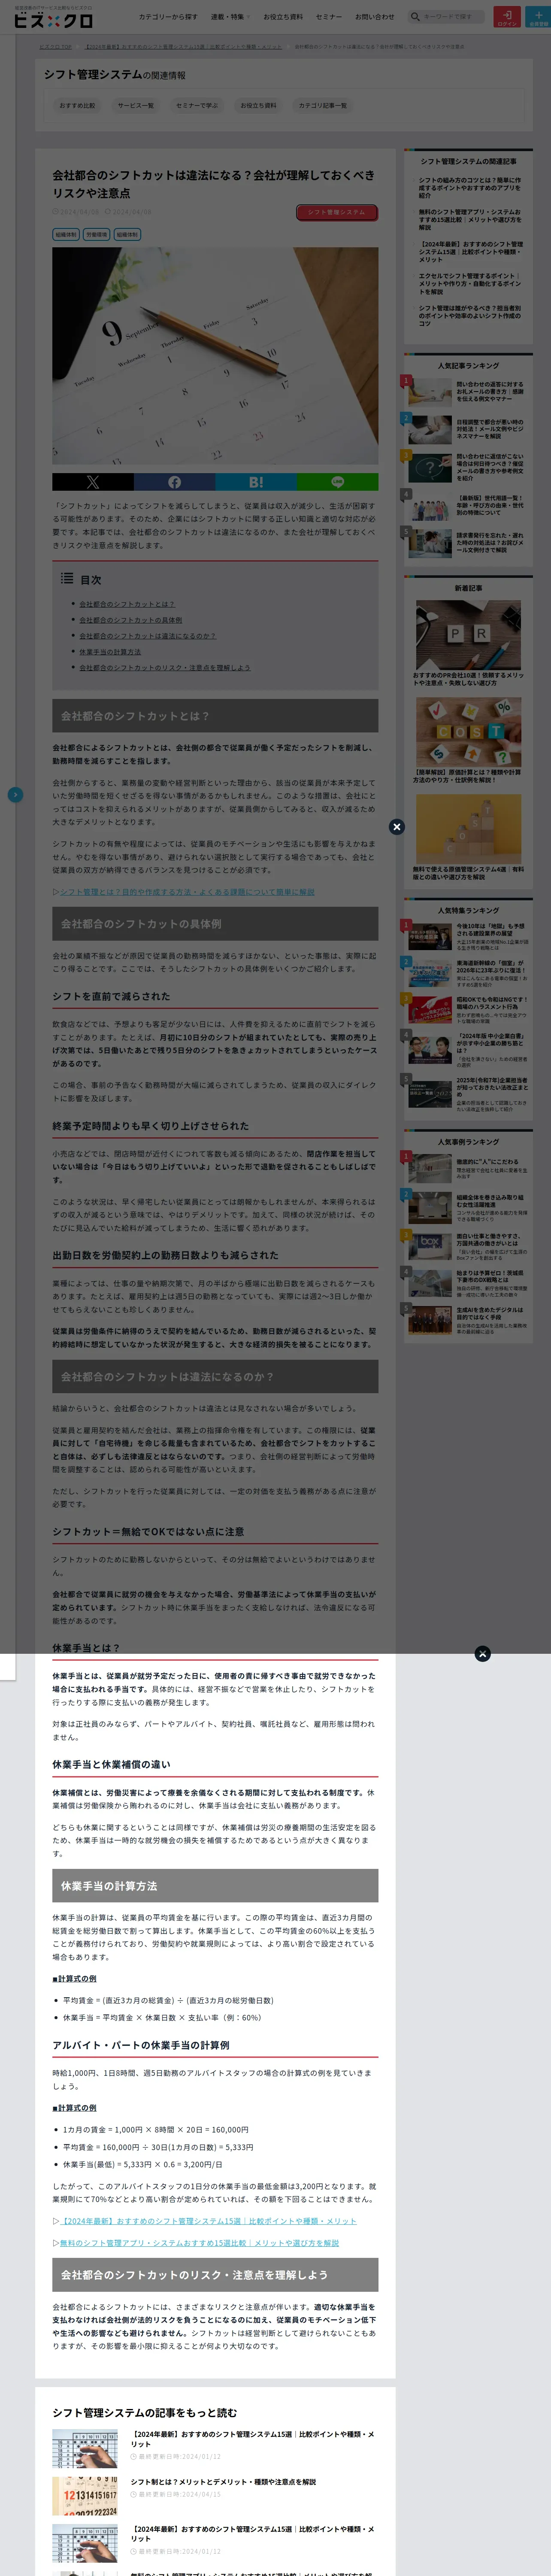551x2576 pixels.
Task: Click the calendar hero image
Action: click(x=215, y=356)
